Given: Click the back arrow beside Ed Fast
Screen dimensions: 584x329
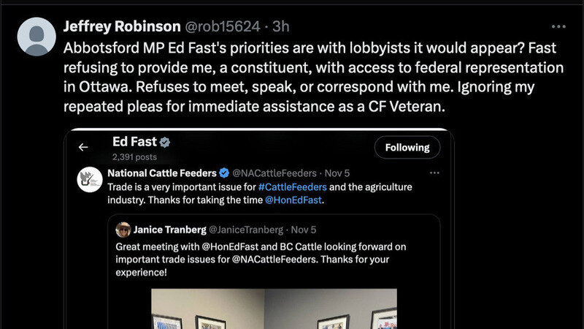Looking at the screenshot, I should (83, 148).
